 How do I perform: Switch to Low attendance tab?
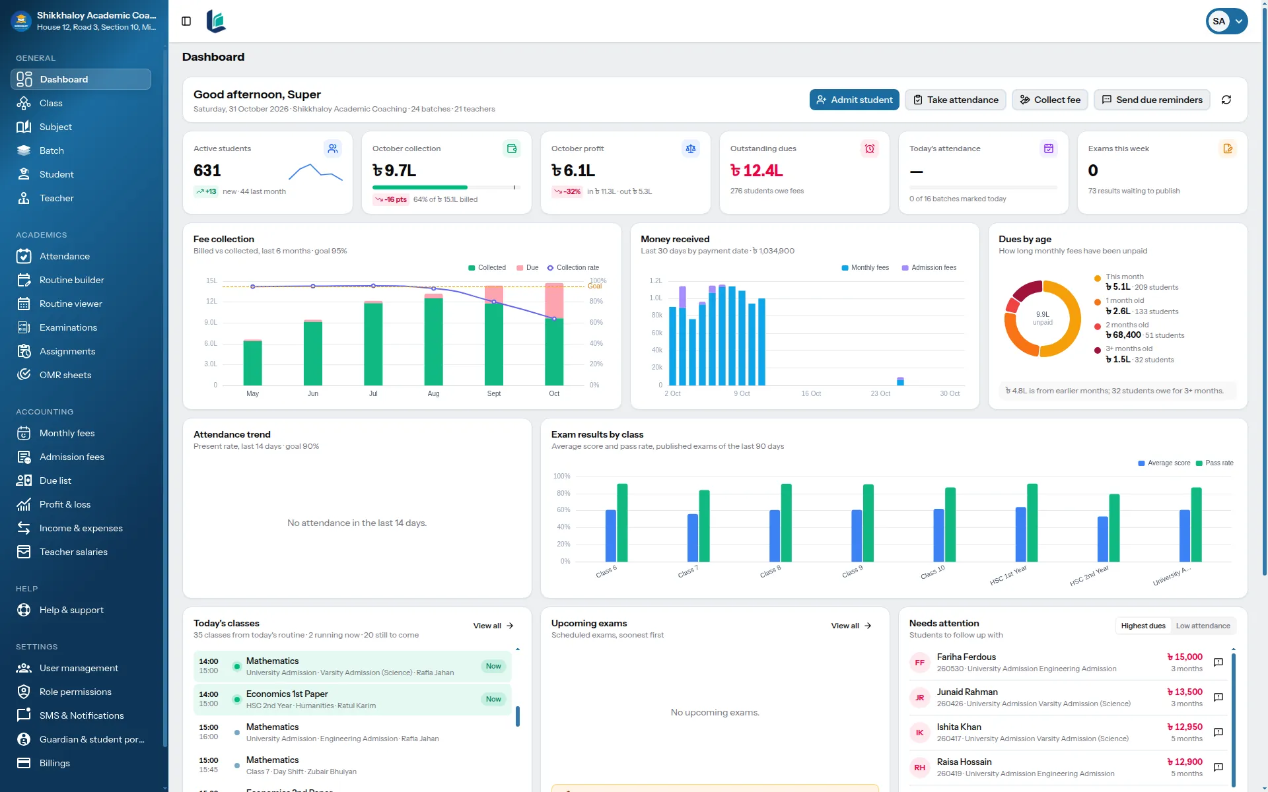pos(1203,626)
